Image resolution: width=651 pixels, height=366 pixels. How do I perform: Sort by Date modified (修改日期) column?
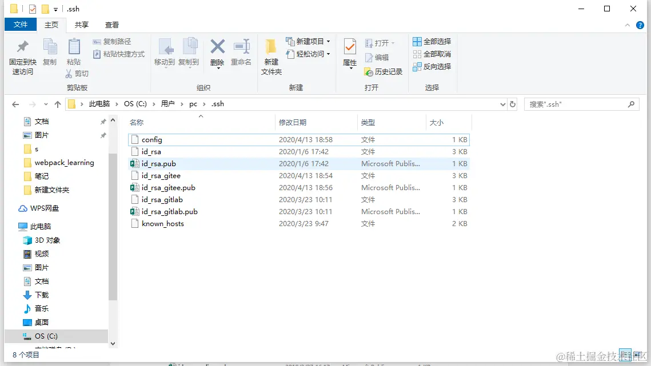[x=293, y=122]
